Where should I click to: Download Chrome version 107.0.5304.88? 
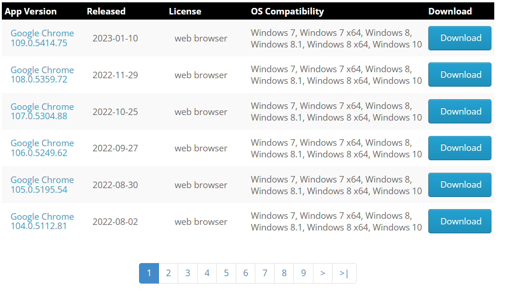[x=459, y=112]
